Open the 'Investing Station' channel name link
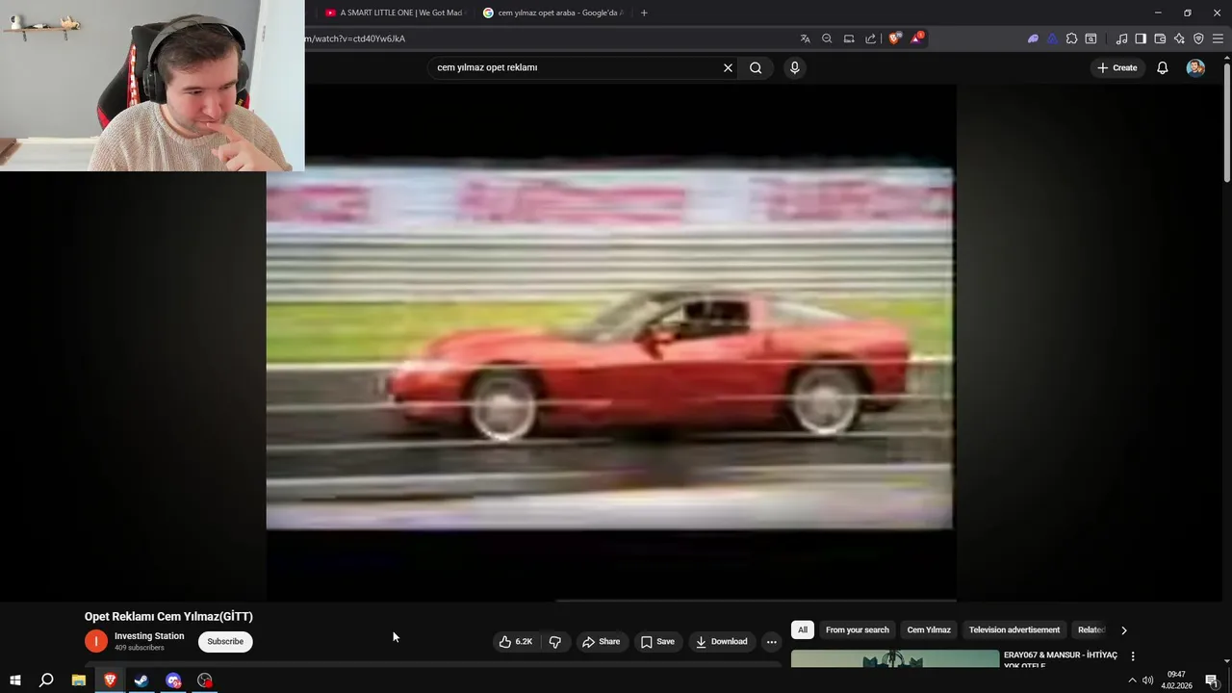 [x=149, y=636]
